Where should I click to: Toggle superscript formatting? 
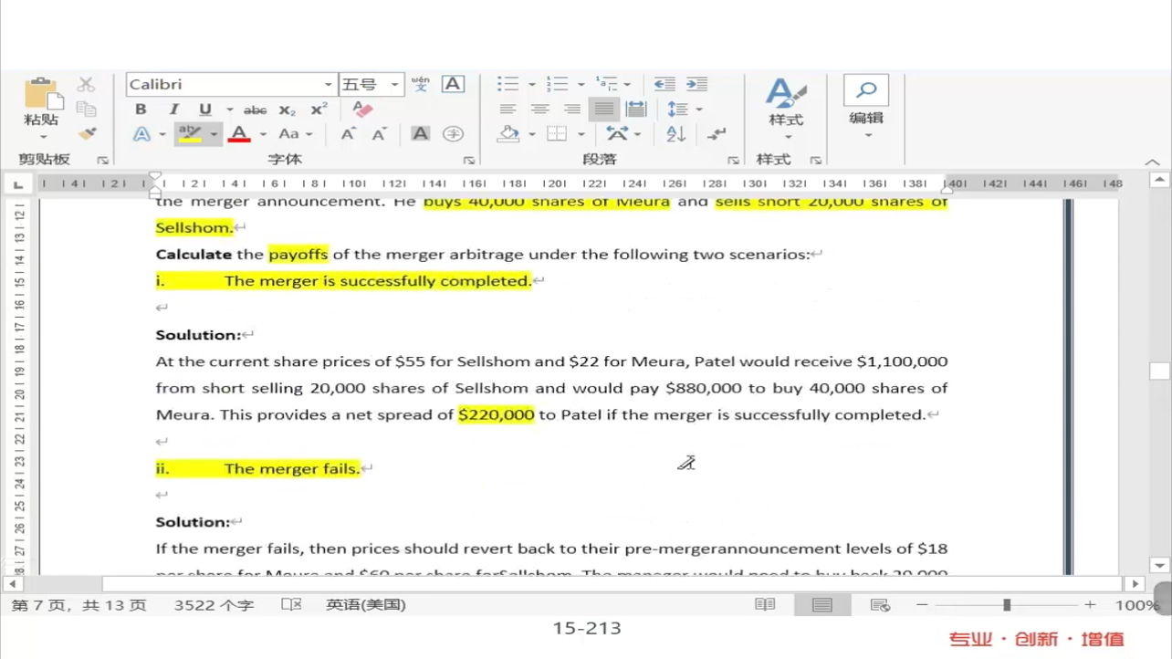(319, 110)
